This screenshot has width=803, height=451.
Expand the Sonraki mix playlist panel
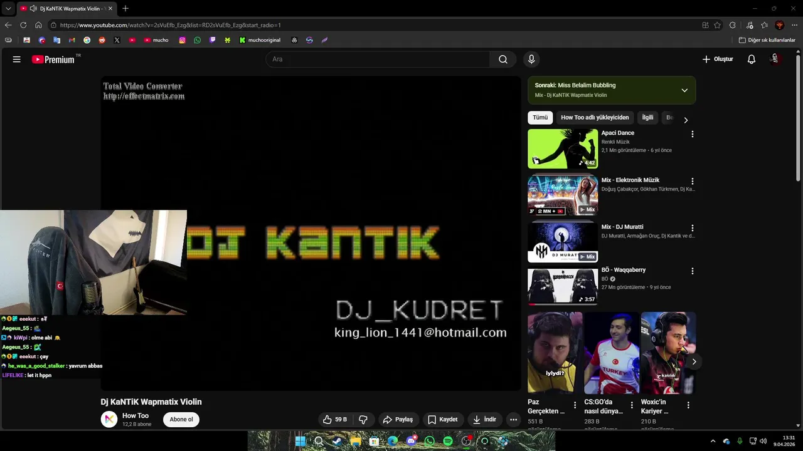click(684, 90)
